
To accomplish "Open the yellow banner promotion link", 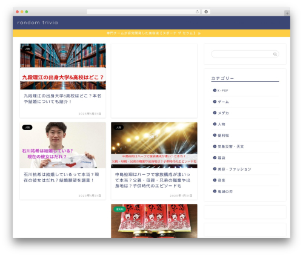I will [153, 33].
